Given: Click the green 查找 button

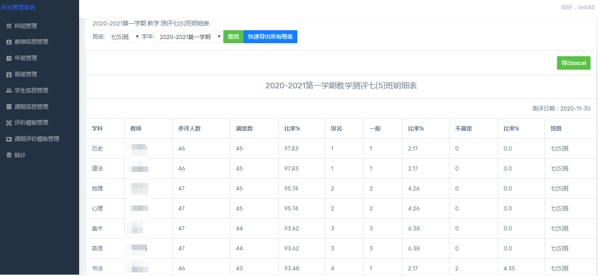Looking at the screenshot, I should [233, 37].
